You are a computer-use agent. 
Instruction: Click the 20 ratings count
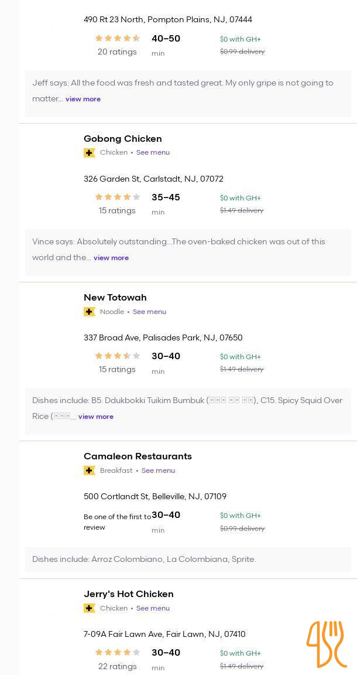[x=117, y=52]
